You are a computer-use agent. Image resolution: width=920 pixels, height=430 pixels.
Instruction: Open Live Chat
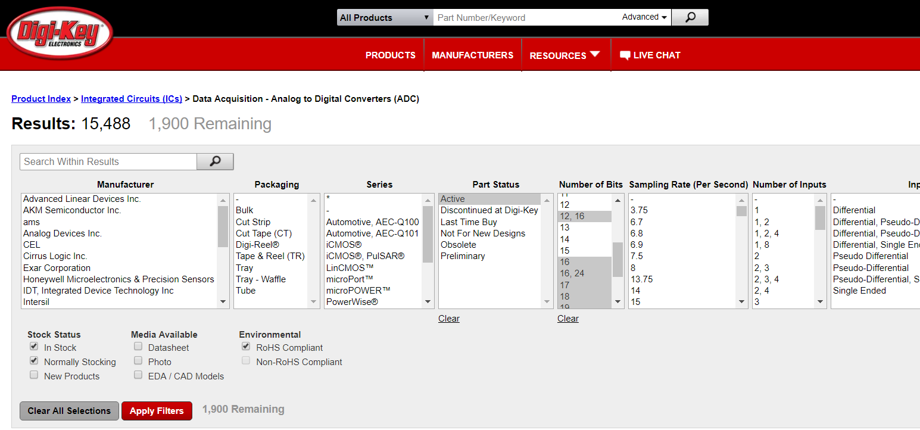(650, 55)
